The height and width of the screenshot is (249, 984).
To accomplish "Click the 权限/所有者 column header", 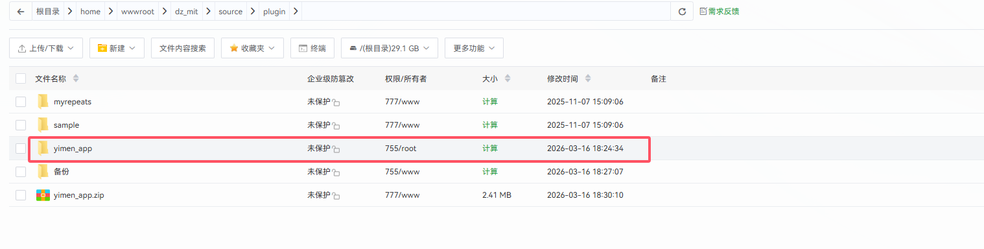I will pyautogui.click(x=406, y=78).
